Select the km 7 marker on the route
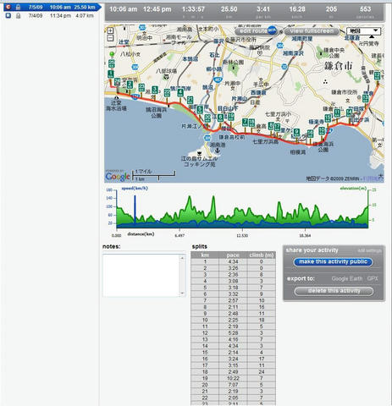The image size is (392, 406). click(x=245, y=123)
